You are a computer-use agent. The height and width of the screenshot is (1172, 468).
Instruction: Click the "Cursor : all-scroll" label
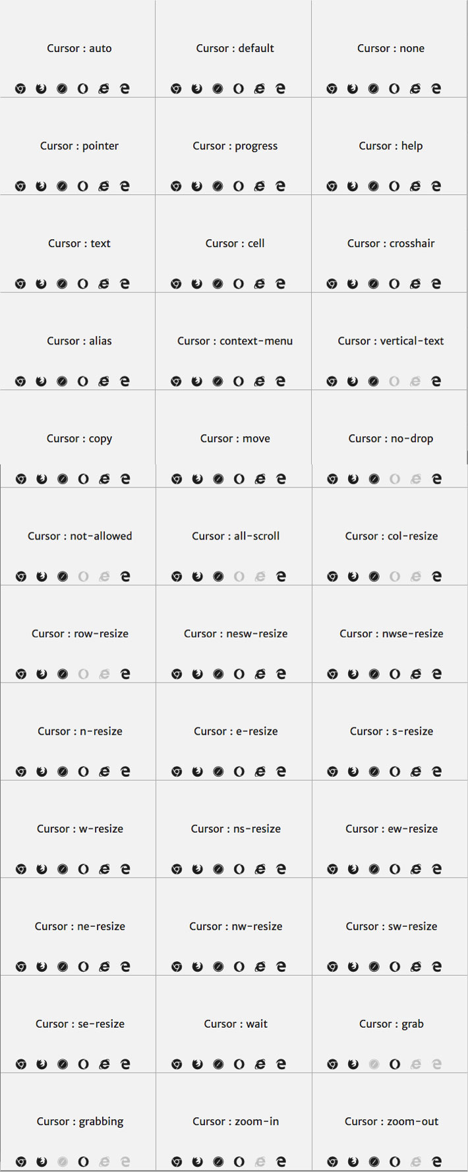(236, 536)
